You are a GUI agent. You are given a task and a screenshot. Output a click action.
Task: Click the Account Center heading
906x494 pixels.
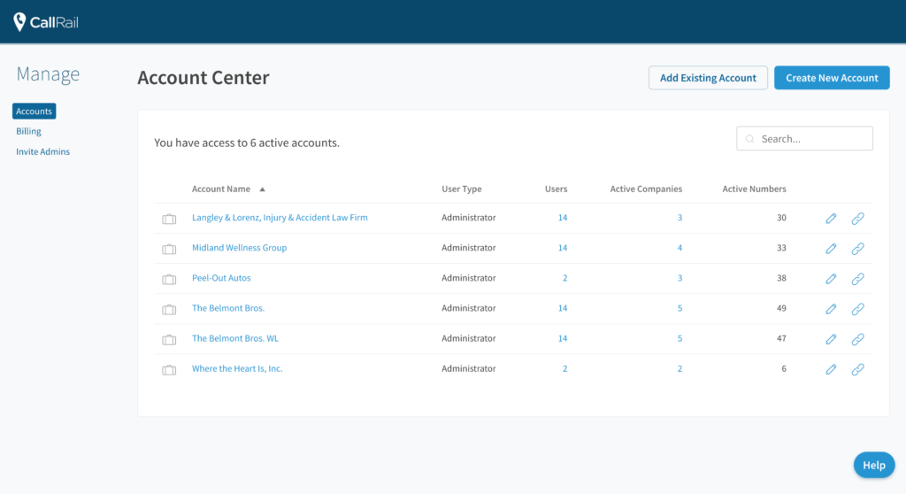(203, 78)
